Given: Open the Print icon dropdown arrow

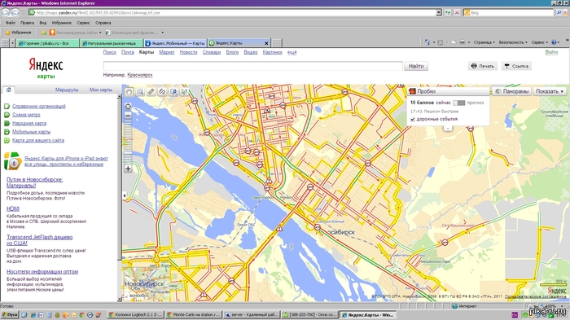Looking at the screenshot, I should tap(469, 42).
